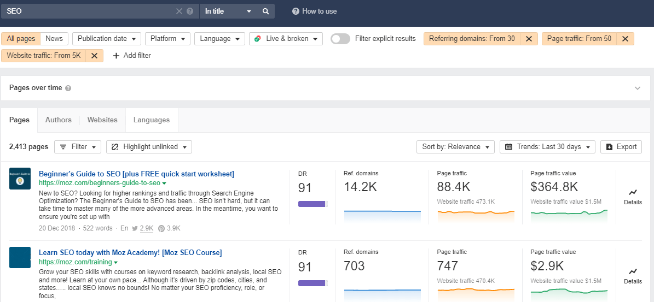The height and width of the screenshot is (302, 654).
Task: Open How to use link
Action: click(x=315, y=11)
